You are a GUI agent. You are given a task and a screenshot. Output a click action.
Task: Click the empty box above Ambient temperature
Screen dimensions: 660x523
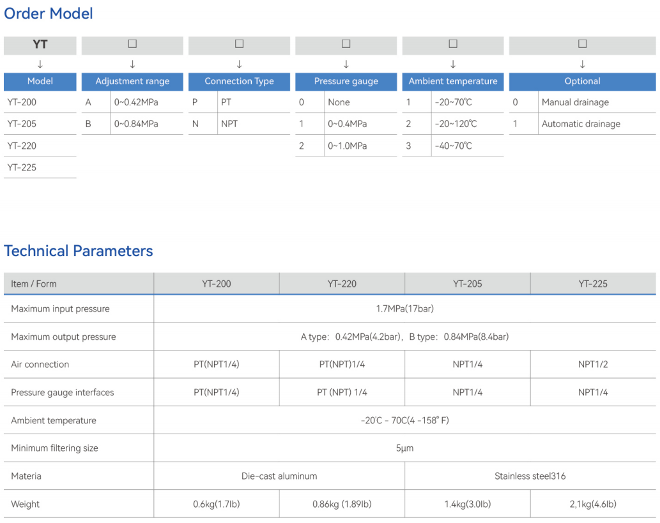[453, 44]
